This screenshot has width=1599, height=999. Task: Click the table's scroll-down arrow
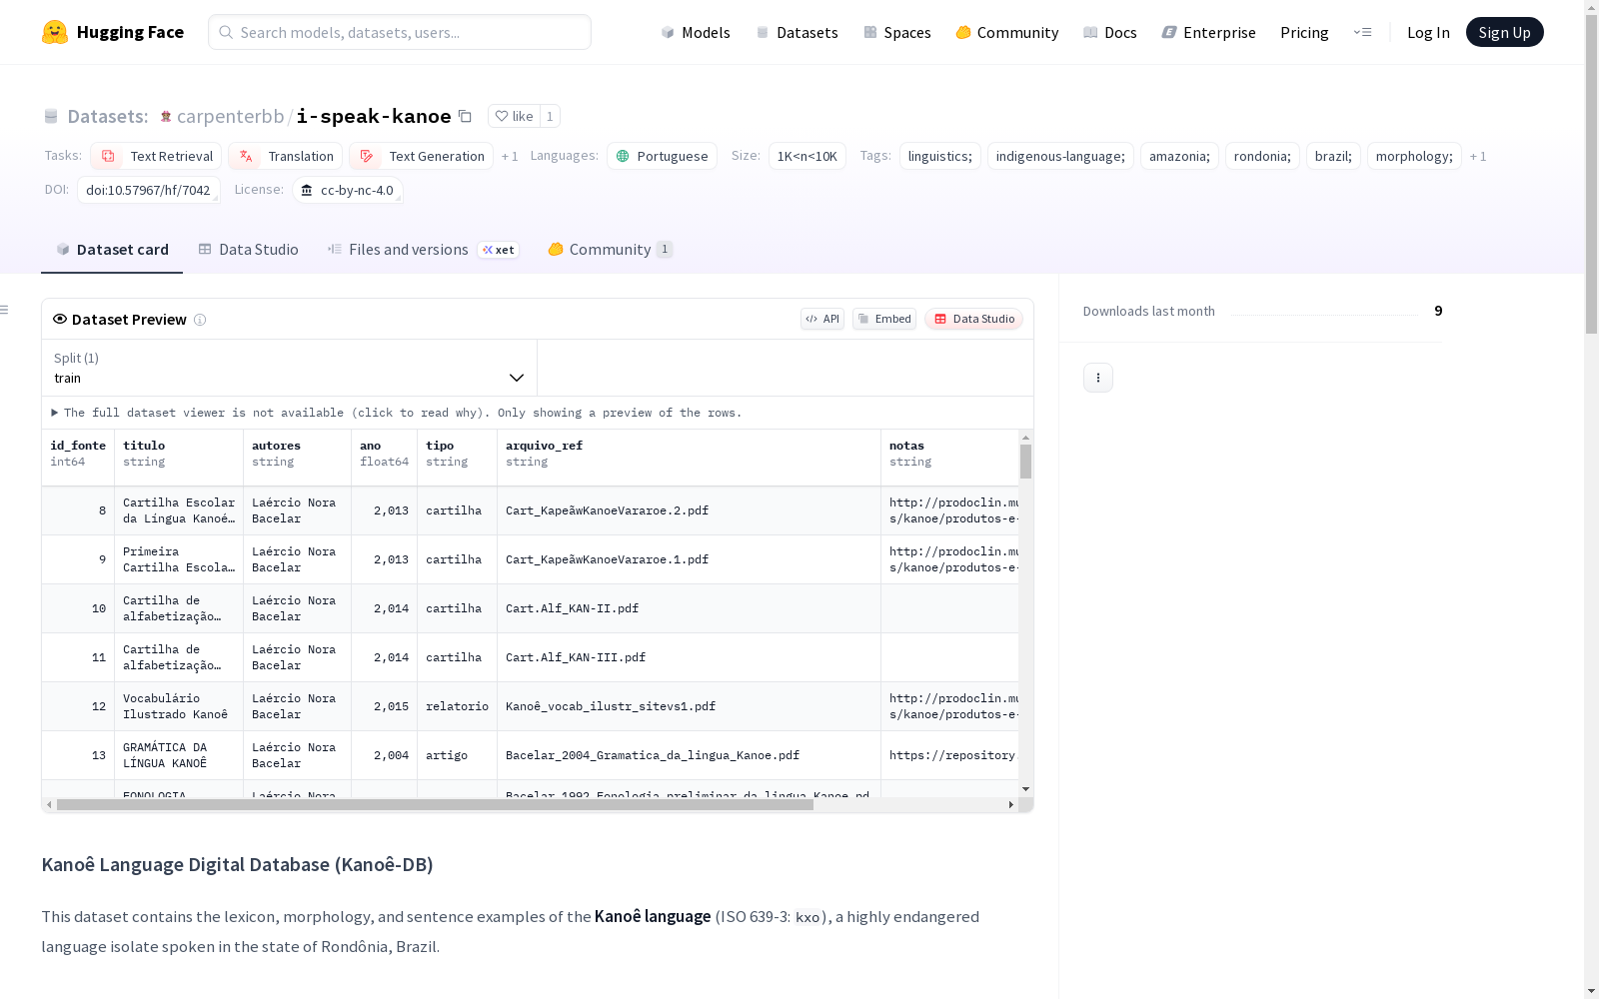1025,789
